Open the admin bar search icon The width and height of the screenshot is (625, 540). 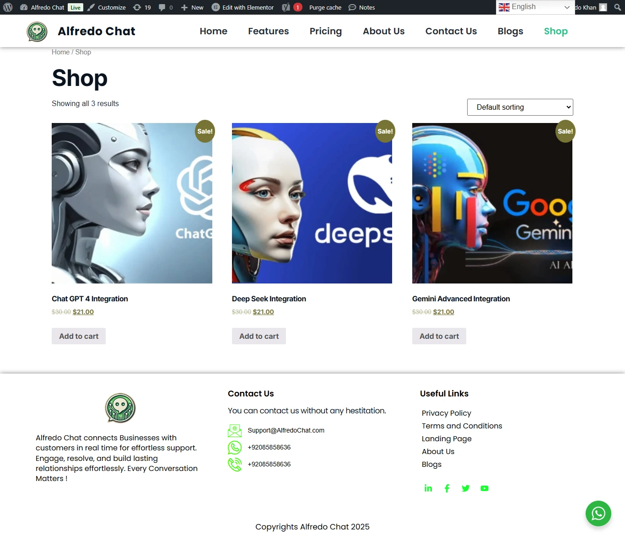point(617,7)
